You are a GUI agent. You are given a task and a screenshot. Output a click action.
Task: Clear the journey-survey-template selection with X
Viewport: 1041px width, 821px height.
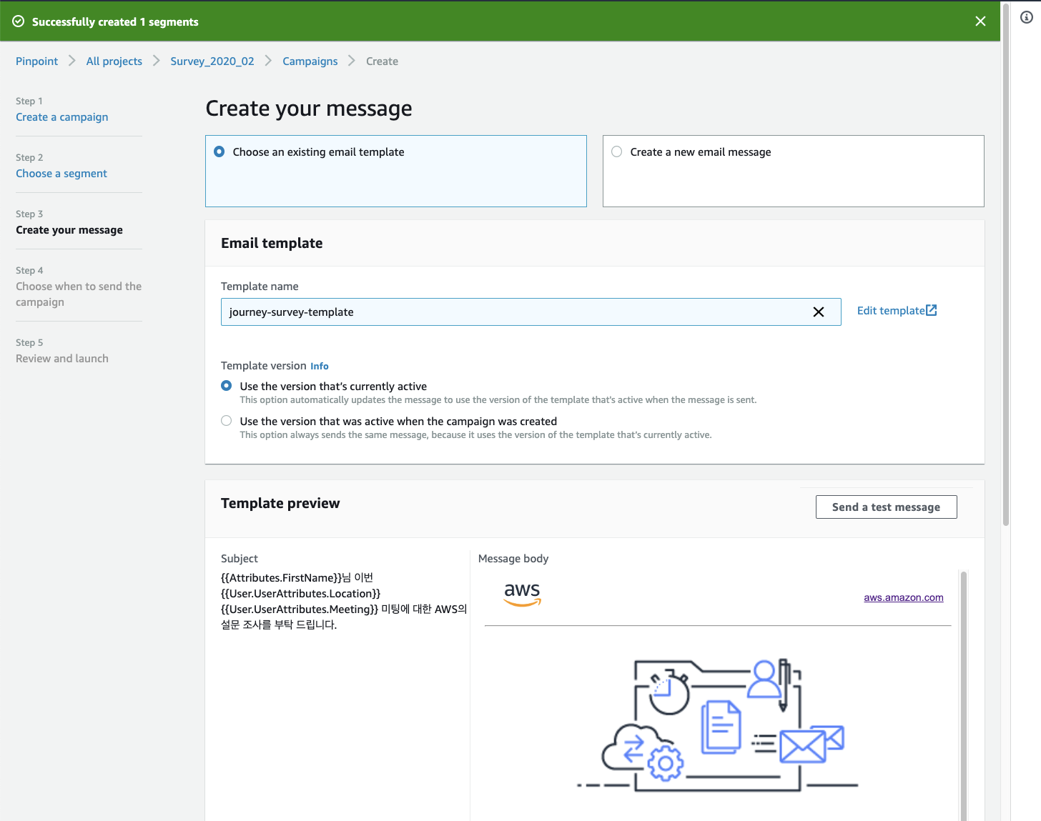[819, 312]
